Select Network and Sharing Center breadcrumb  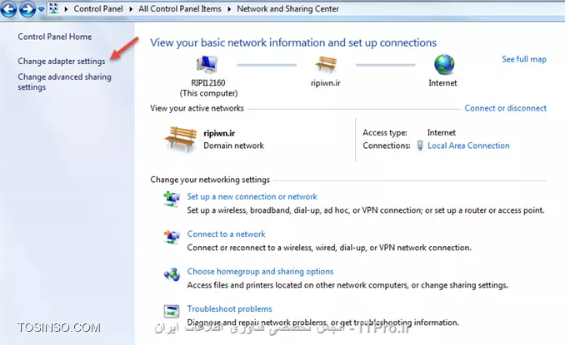pos(287,8)
